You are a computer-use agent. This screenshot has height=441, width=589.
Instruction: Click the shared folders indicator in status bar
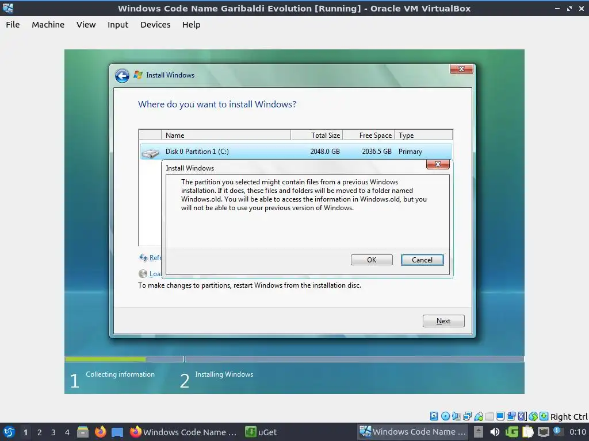pyautogui.click(x=489, y=416)
